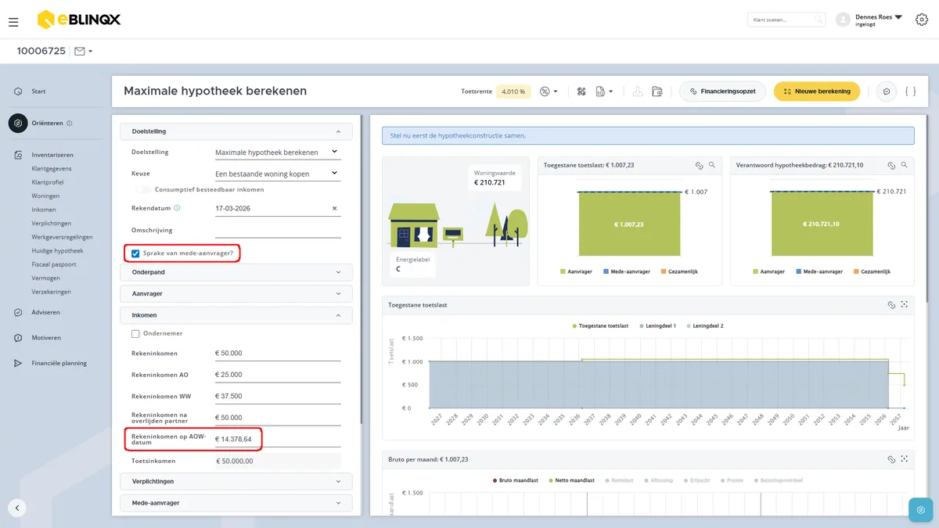939x528 pixels.
Task: Click the Adviseren sidebar icon
Action: coord(18,312)
